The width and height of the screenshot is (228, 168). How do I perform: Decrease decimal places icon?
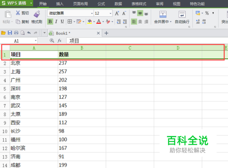pyautogui.click(x=204, y=21)
